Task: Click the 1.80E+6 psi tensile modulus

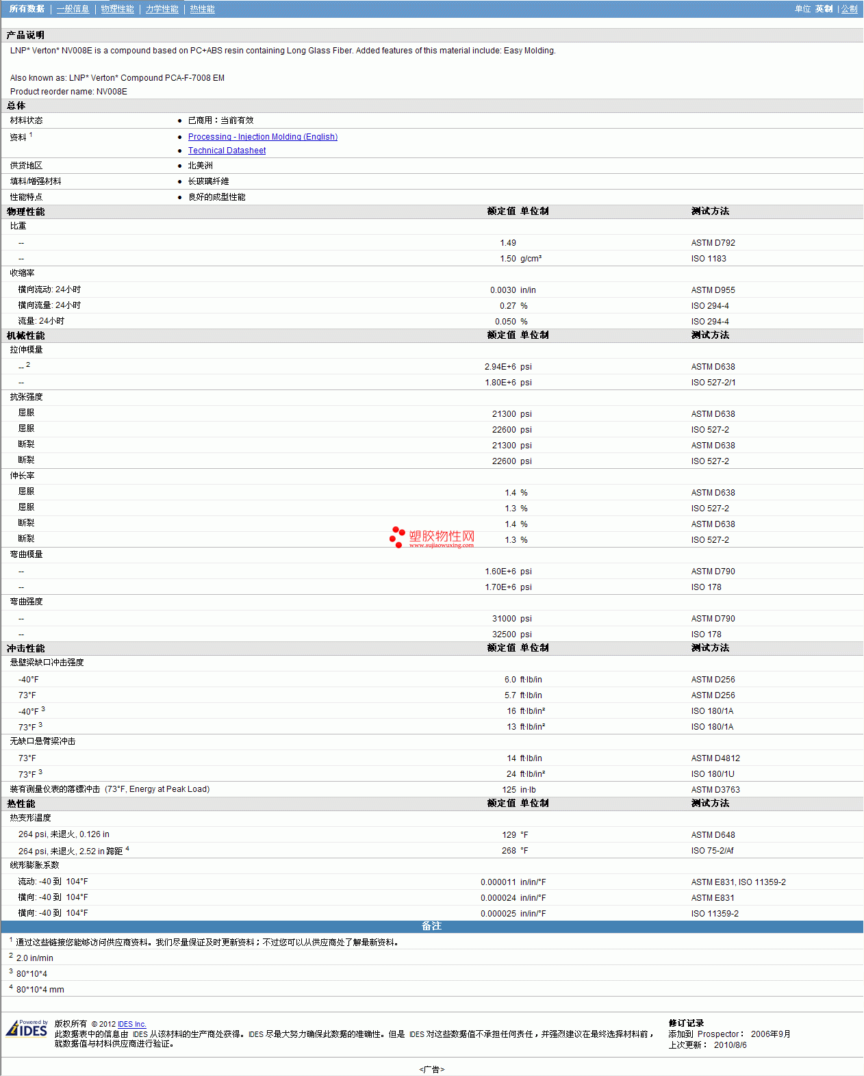Action: (x=508, y=383)
